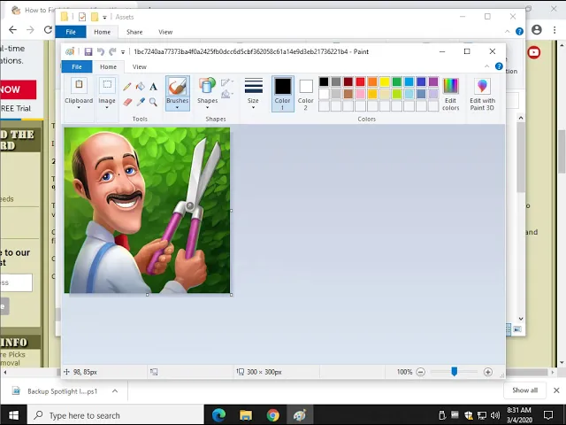Pick the yellow color swatch
566x425 pixels.
coord(385,82)
